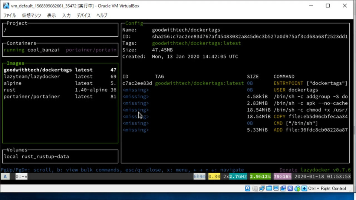The image size is (356, 200).
Task: Click the lazydocker v0.7.6 version text
Action: coord(326,170)
